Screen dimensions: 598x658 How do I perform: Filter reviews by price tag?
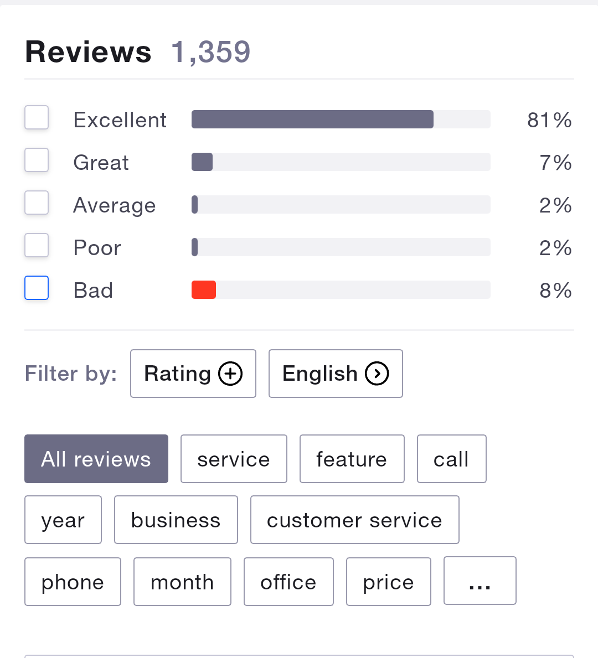point(388,582)
